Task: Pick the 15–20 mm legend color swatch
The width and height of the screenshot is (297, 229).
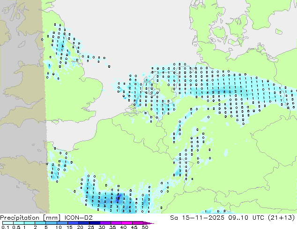Action: (73, 223)
